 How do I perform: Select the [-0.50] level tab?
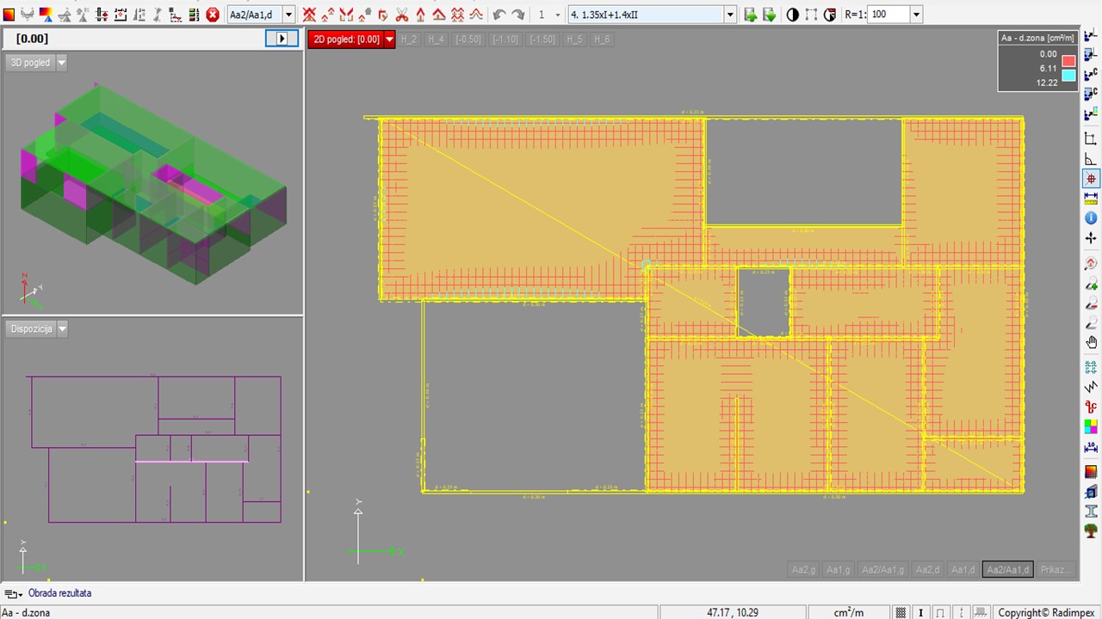tap(467, 40)
